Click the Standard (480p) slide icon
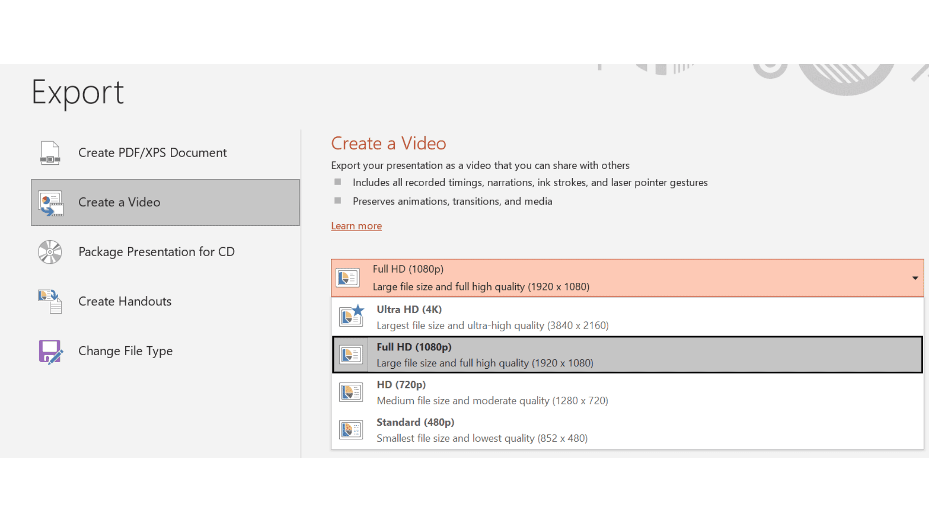 click(351, 430)
